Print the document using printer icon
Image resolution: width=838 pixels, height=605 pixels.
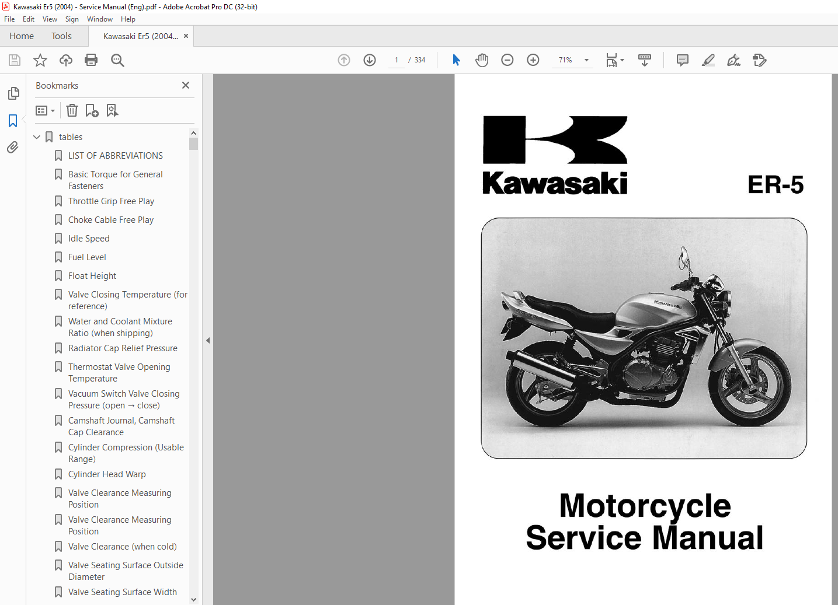pos(91,60)
